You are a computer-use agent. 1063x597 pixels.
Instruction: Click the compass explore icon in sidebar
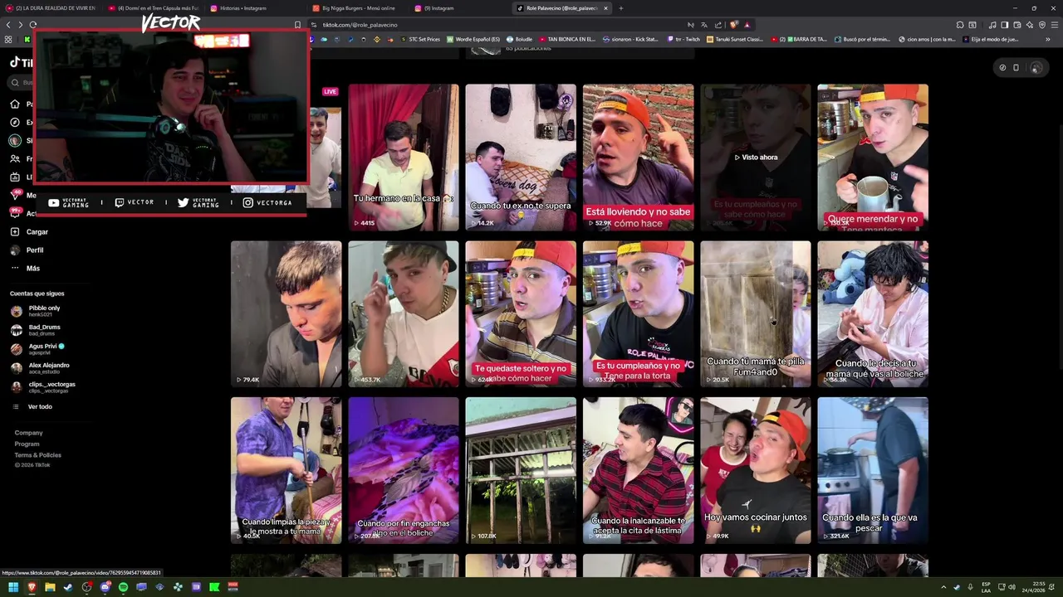(15, 123)
